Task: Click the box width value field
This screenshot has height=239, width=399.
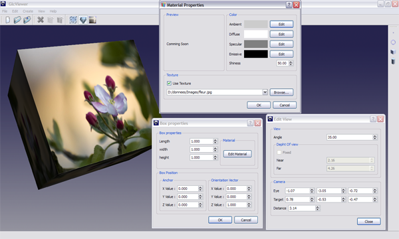Action: click(x=201, y=149)
